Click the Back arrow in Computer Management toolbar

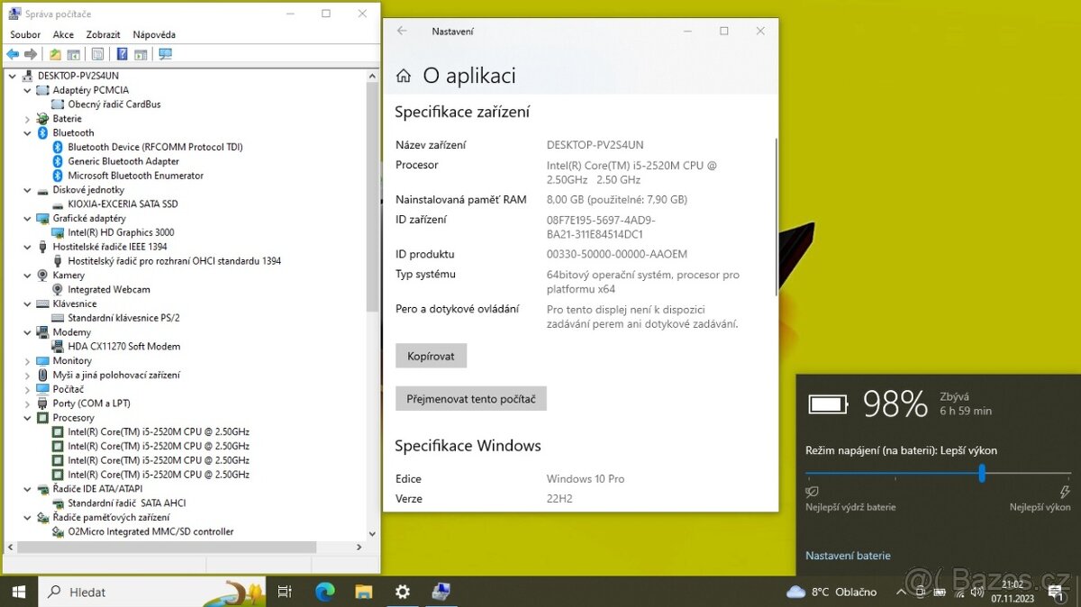[13, 54]
